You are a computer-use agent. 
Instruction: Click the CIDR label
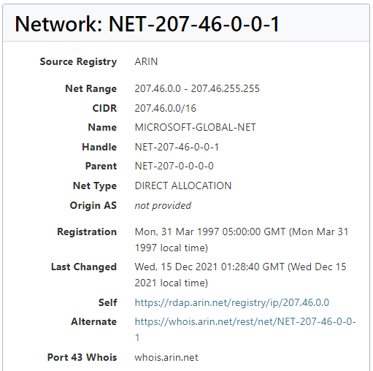pos(104,108)
